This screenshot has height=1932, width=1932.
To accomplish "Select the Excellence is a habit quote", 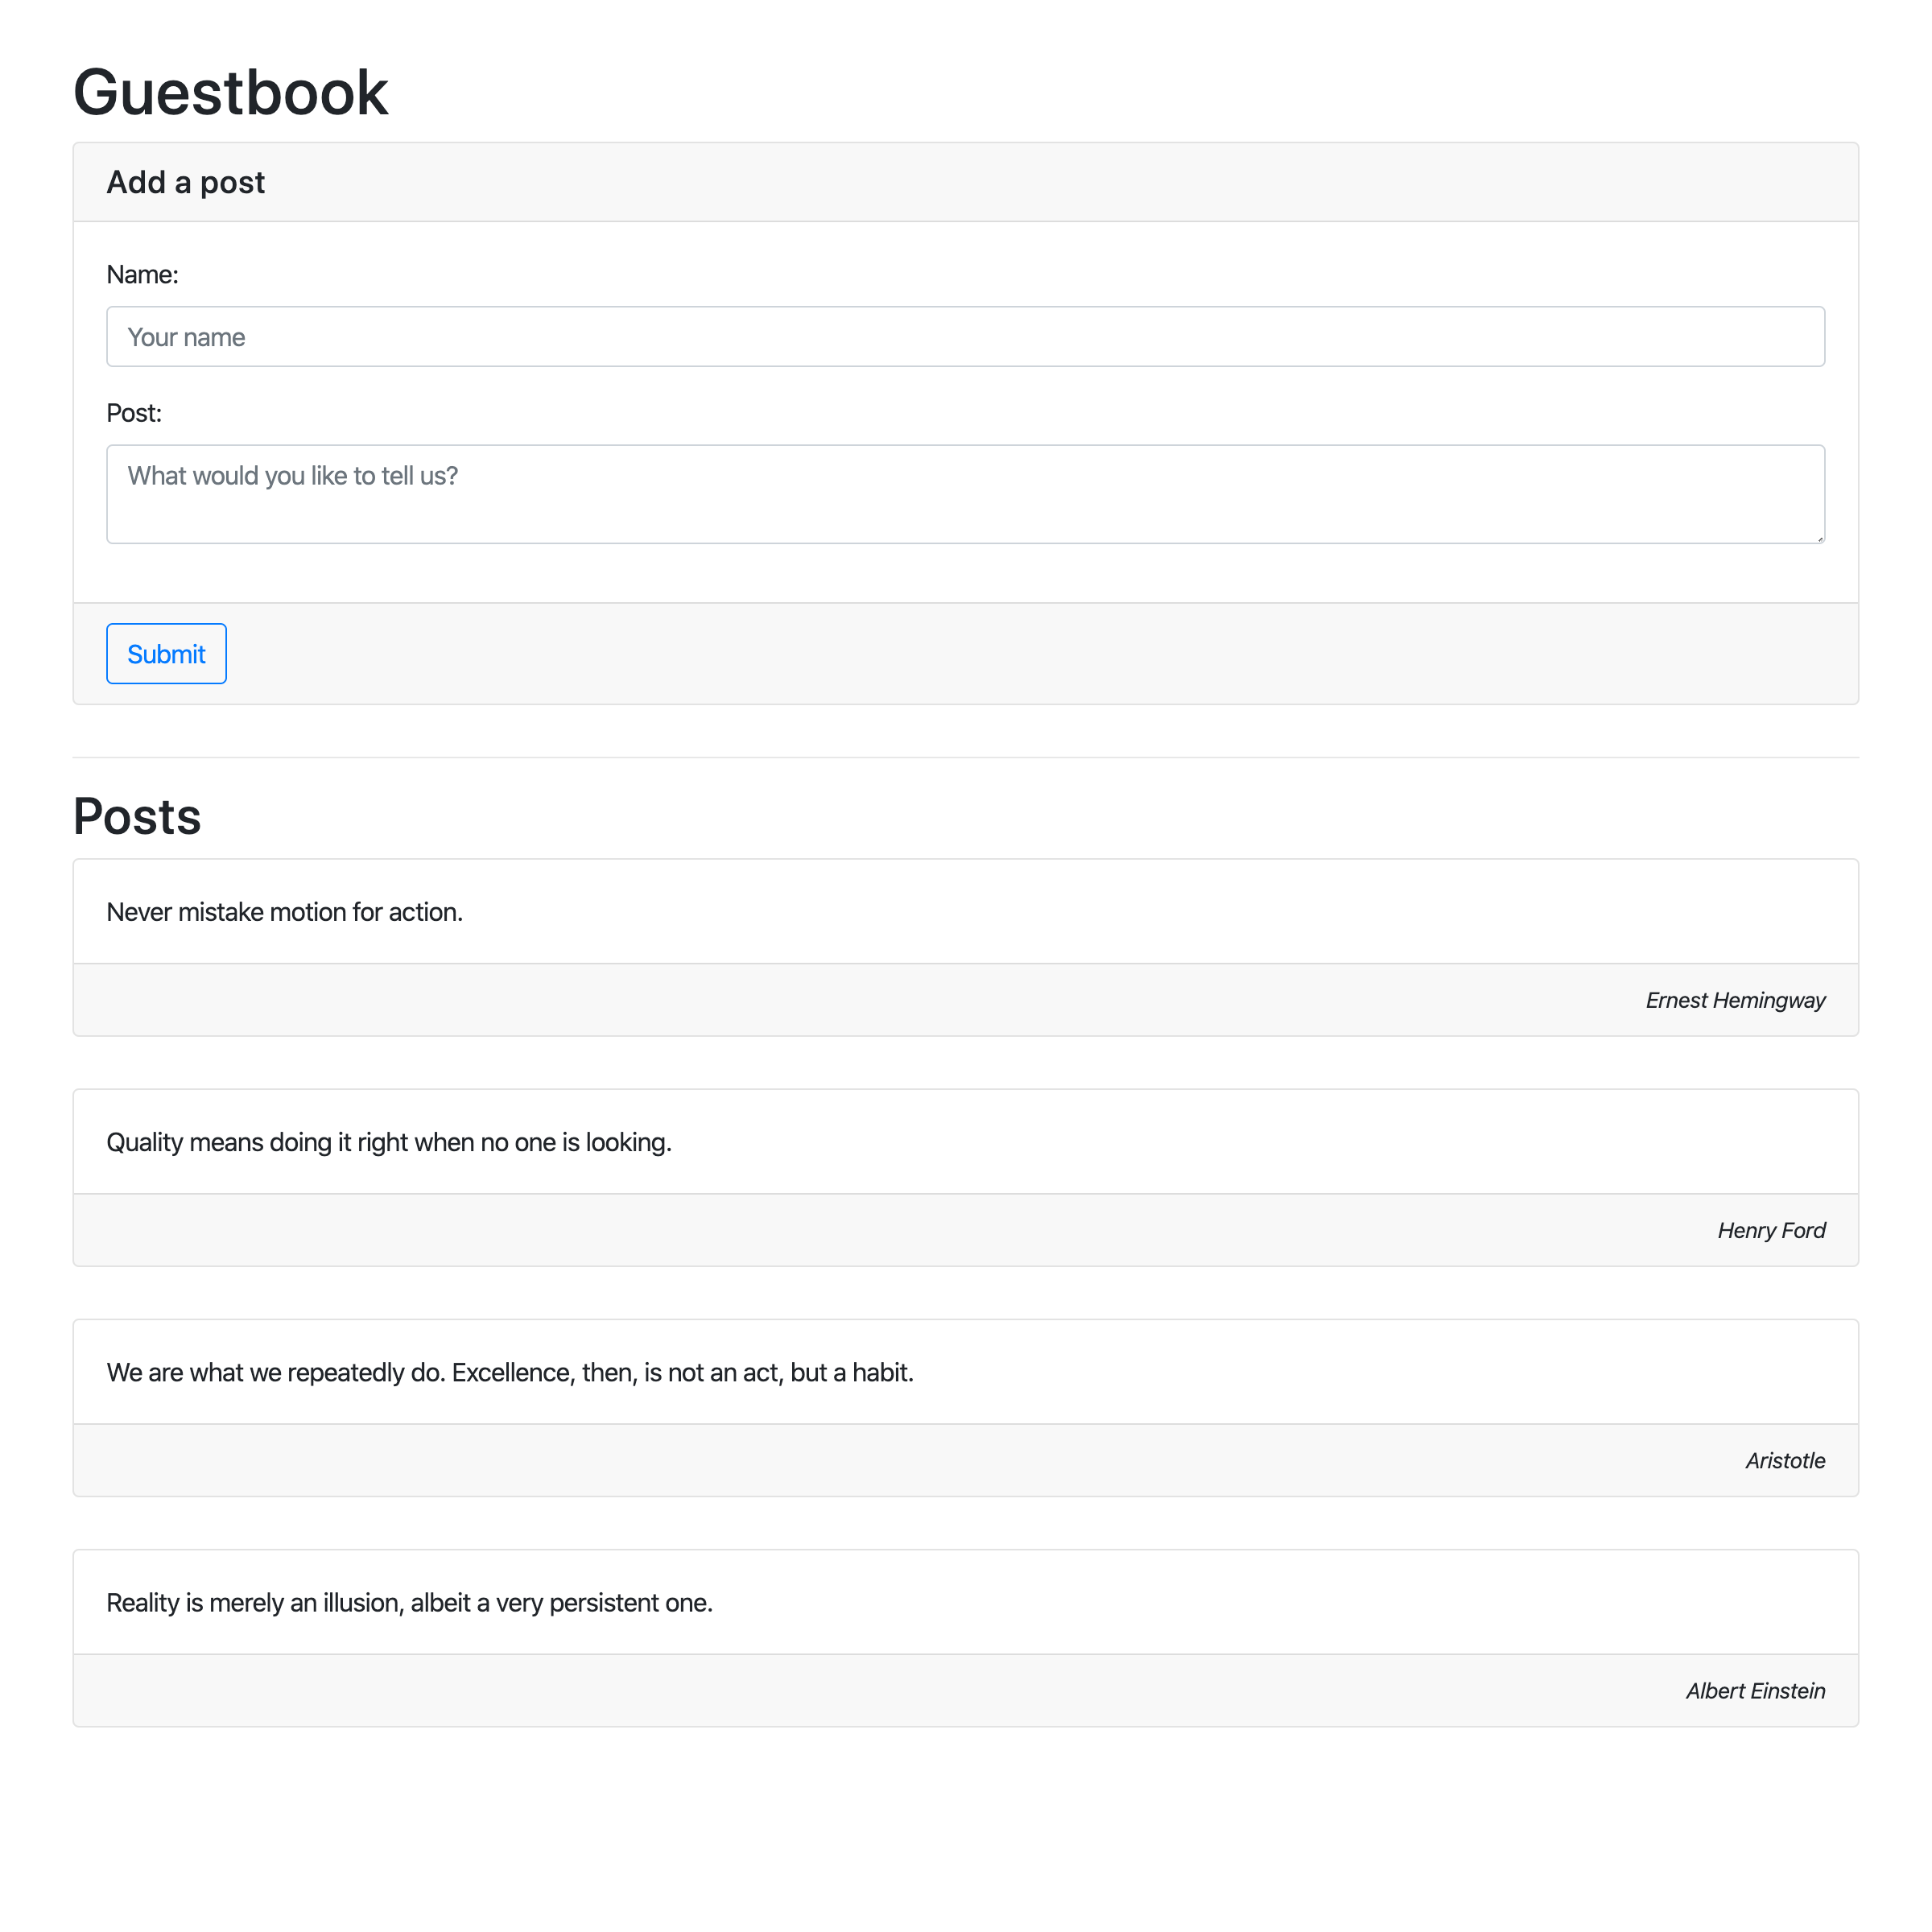I will pos(510,1371).
